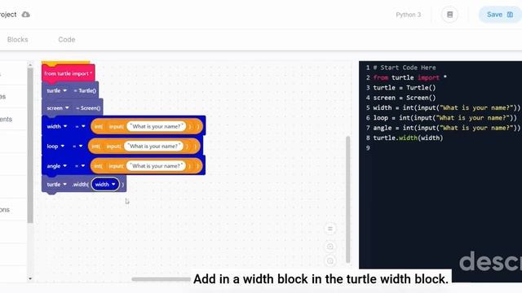Click the workspace center icon above zoom controls
The height and width of the screenshot is (293, 522).
(x=330, y=229)
